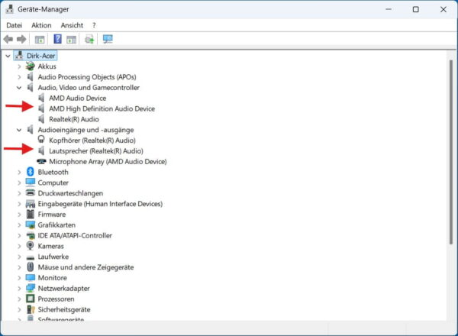Select AMD High Definition Audio Device

click(x=102, y=108)
